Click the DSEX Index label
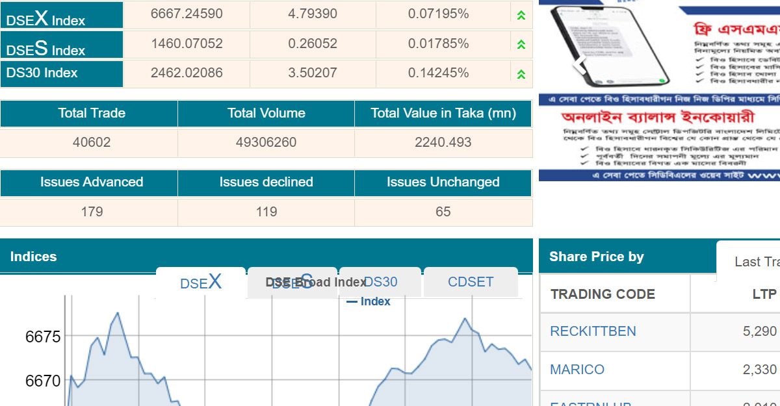Viewport: 780px width, 406px height. (x=45, y=17)
